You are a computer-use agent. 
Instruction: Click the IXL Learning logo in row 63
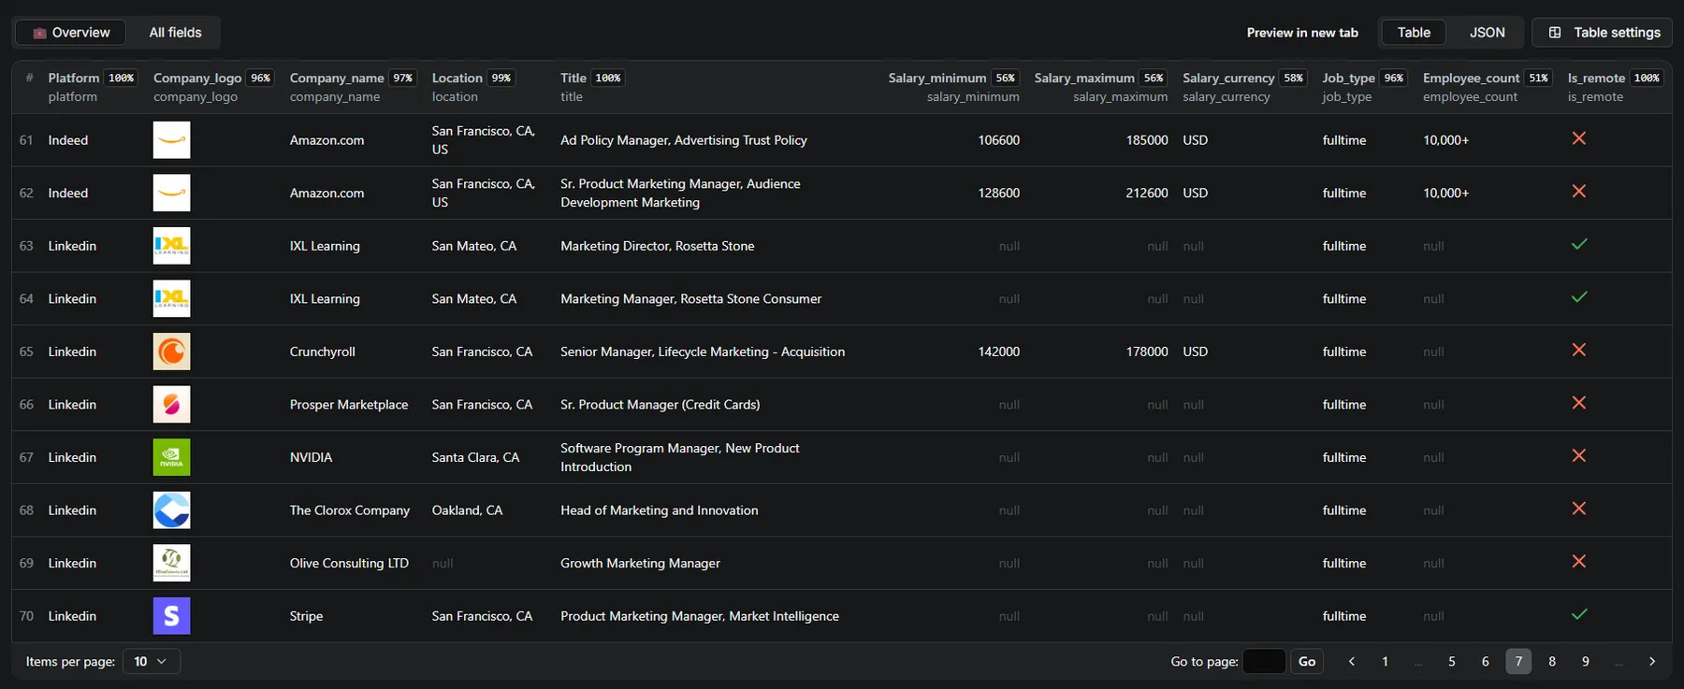pyautogui.click(x=171, y=246)
